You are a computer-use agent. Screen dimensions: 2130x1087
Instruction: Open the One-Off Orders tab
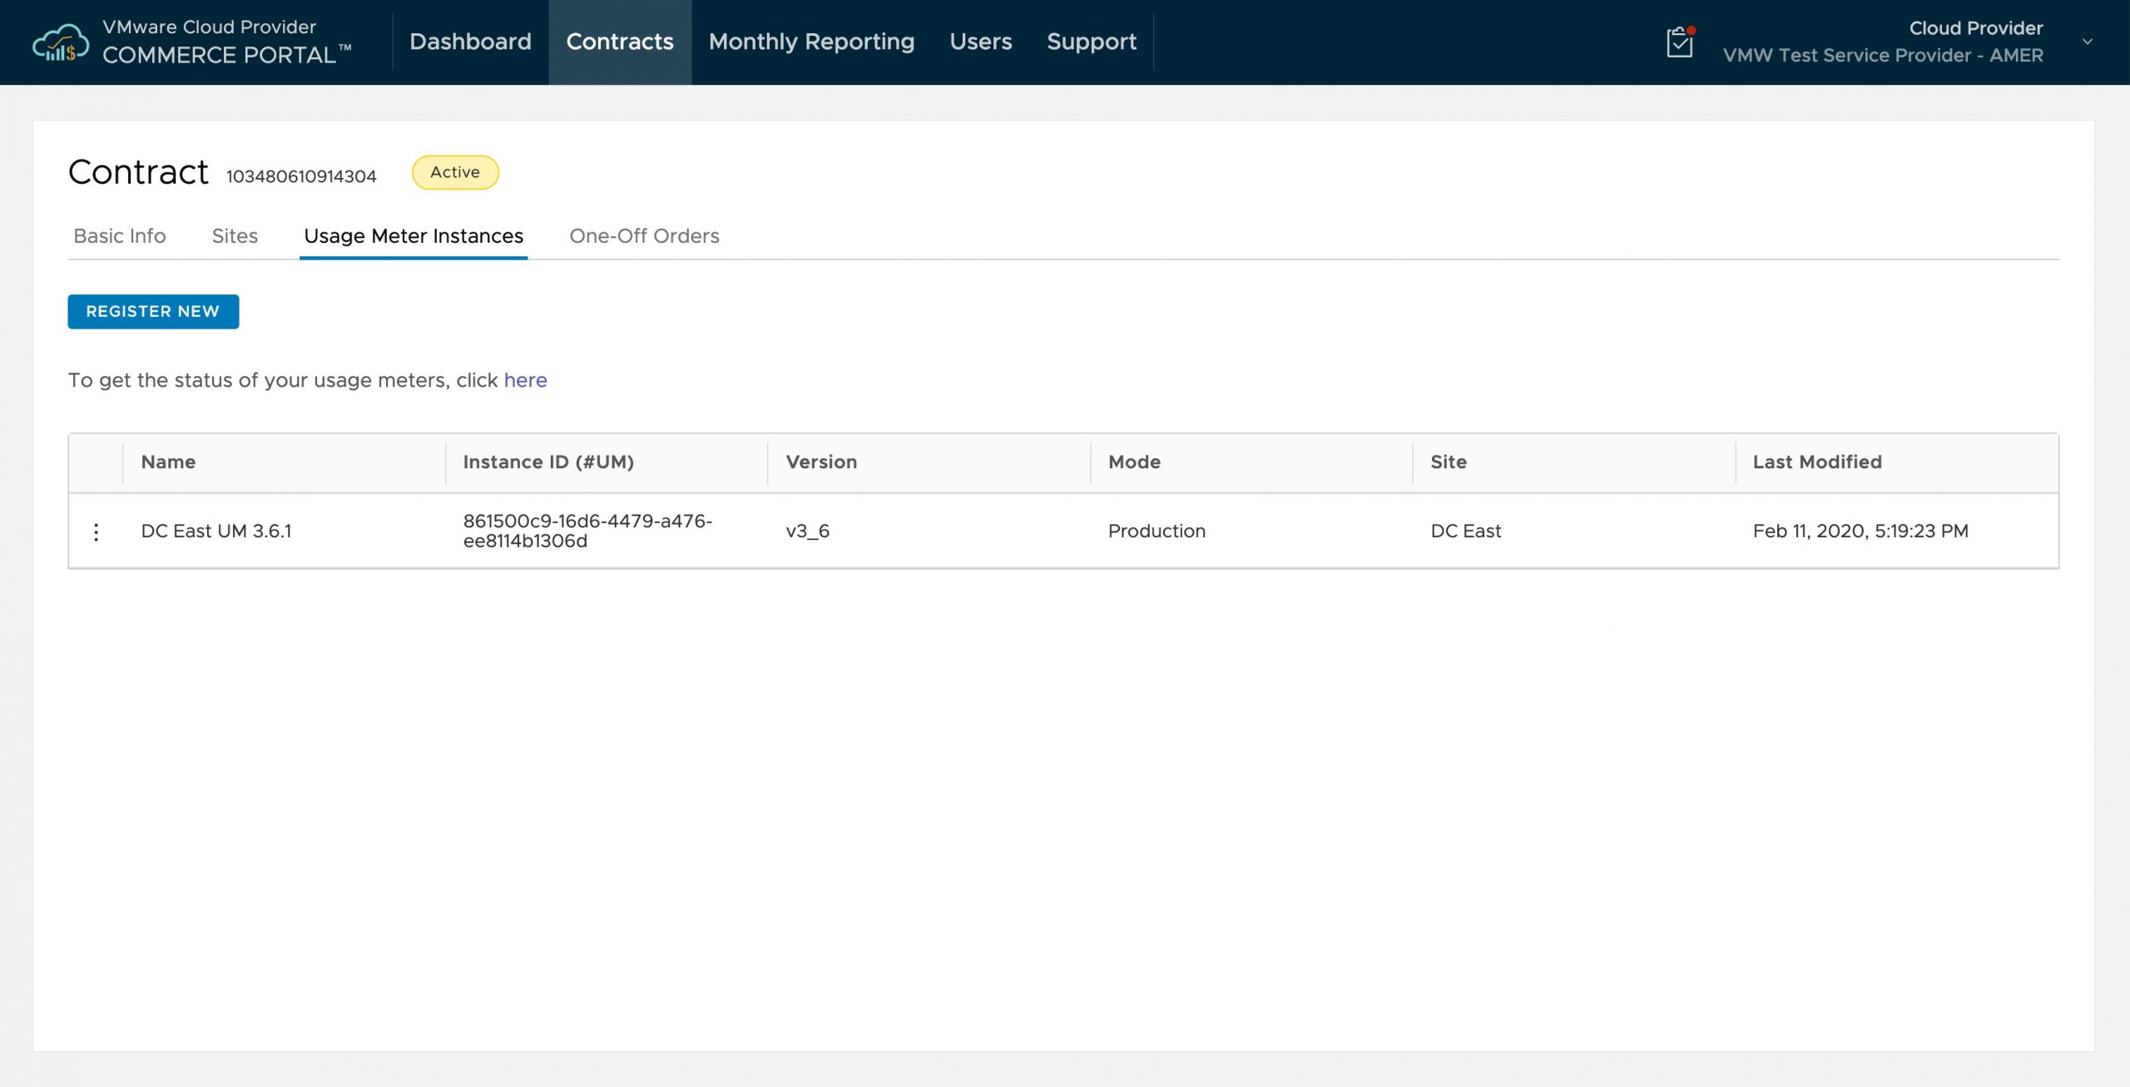click(644, 236)
